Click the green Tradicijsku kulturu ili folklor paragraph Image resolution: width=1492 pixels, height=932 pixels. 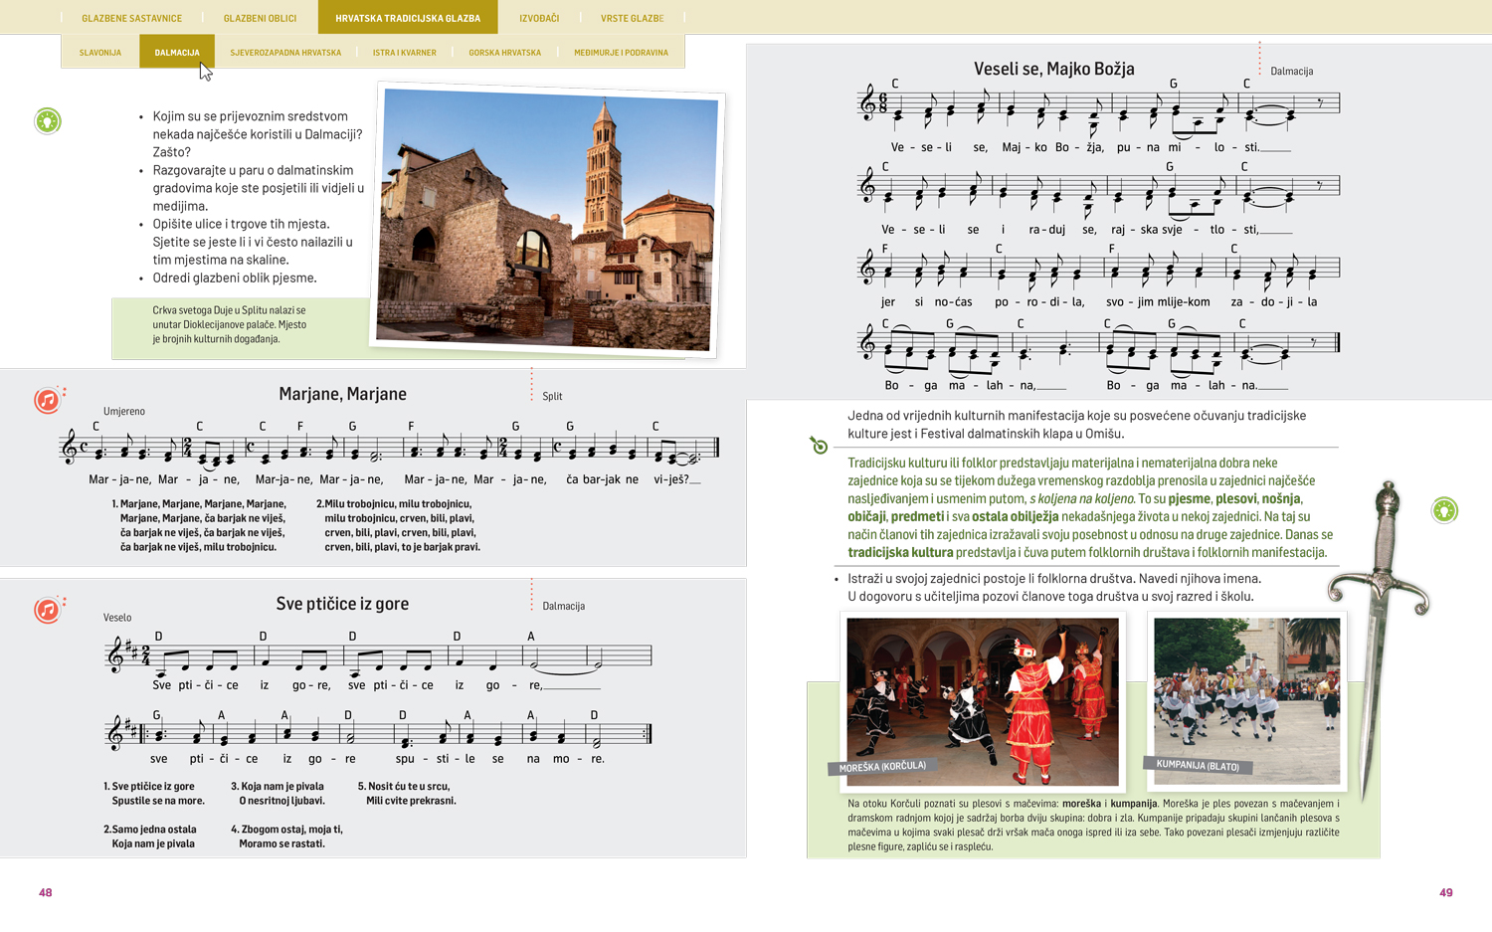pos(1090,507)
